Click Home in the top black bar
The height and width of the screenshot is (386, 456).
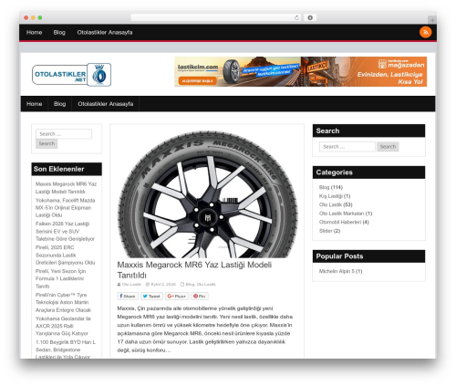click(x=34, y=32)
